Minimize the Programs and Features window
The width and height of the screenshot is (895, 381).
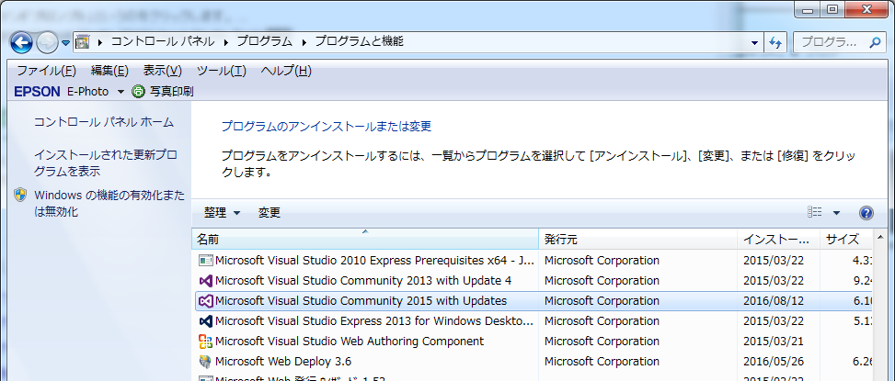[x=807, y=9]
